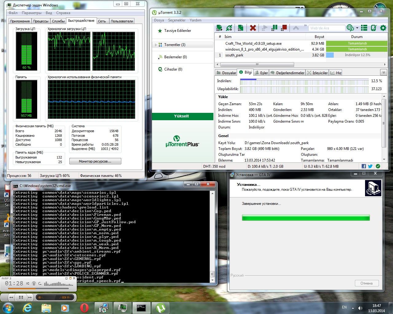393x314 pixels.
Task: Switch to İzleyiciler tab
Action: coord(317,73)
